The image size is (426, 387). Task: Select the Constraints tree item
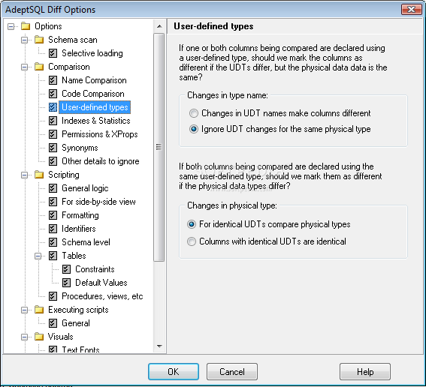(95, 269)
